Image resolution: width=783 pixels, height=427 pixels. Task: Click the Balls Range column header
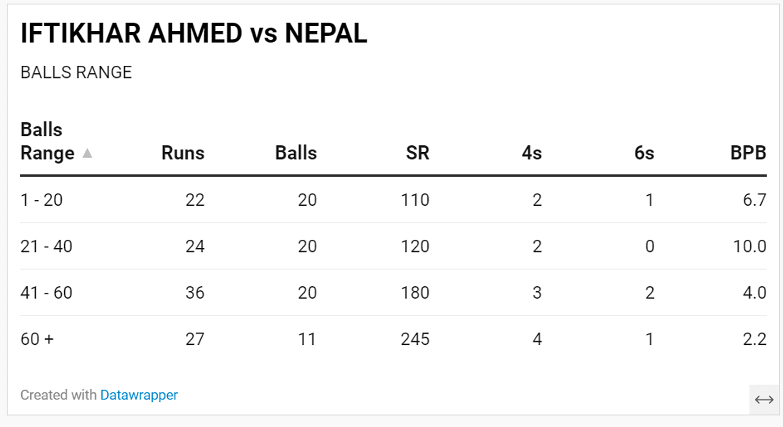tap(47, 142)
